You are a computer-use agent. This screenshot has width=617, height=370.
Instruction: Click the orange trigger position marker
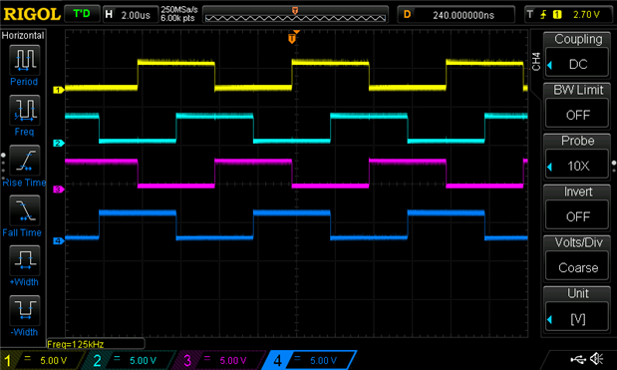[x=292, y=38]
